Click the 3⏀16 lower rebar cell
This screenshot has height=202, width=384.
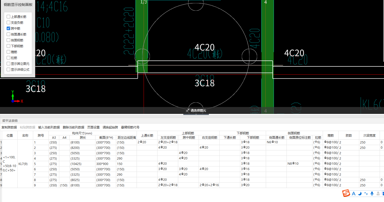click(253, 169)
